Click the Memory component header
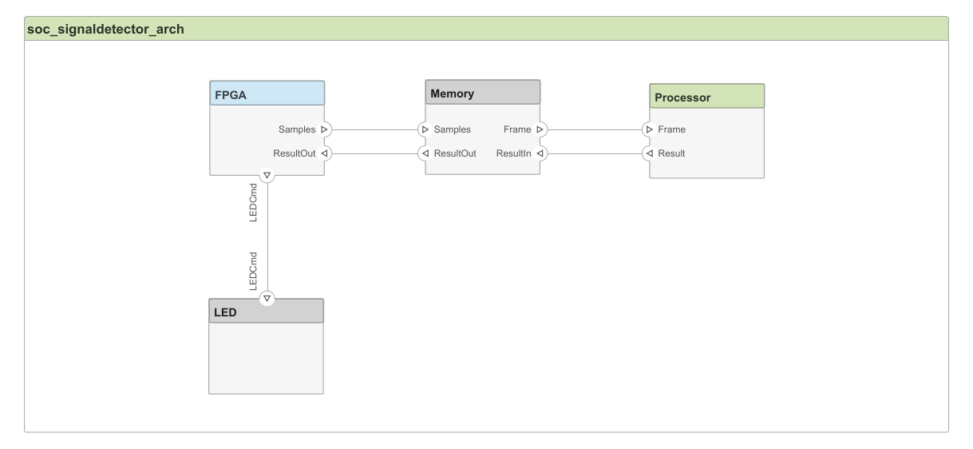 (482, 93)
